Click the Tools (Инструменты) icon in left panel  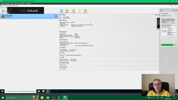coord(3,11)
